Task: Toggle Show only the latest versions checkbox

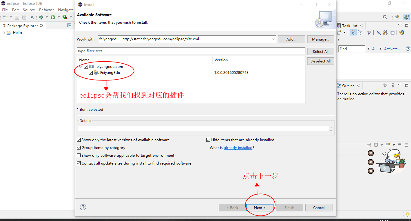Action: 79,140
